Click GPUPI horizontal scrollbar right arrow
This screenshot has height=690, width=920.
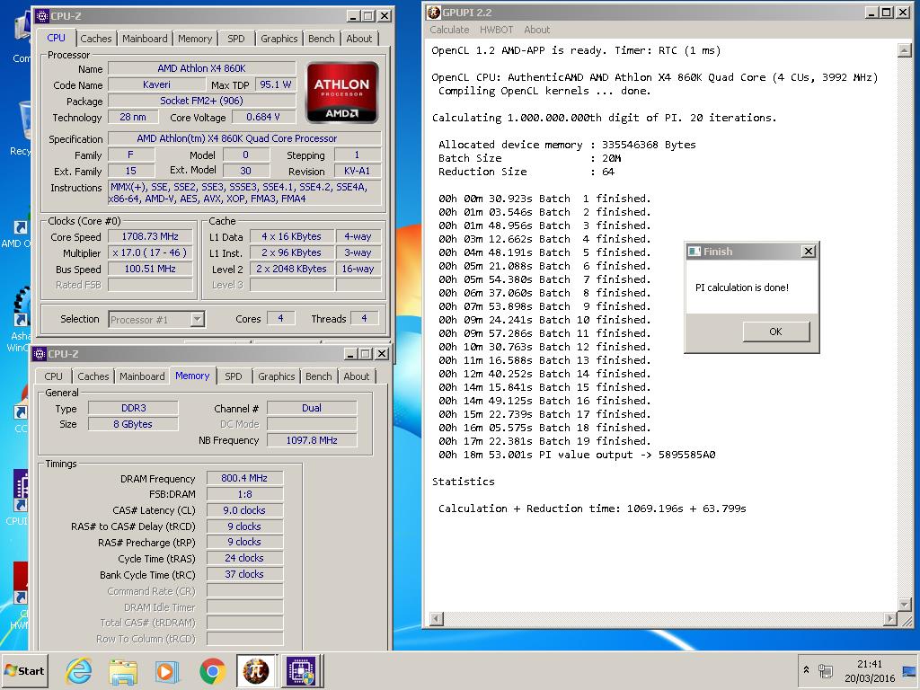pyautogui.click(x=890, y=618)
